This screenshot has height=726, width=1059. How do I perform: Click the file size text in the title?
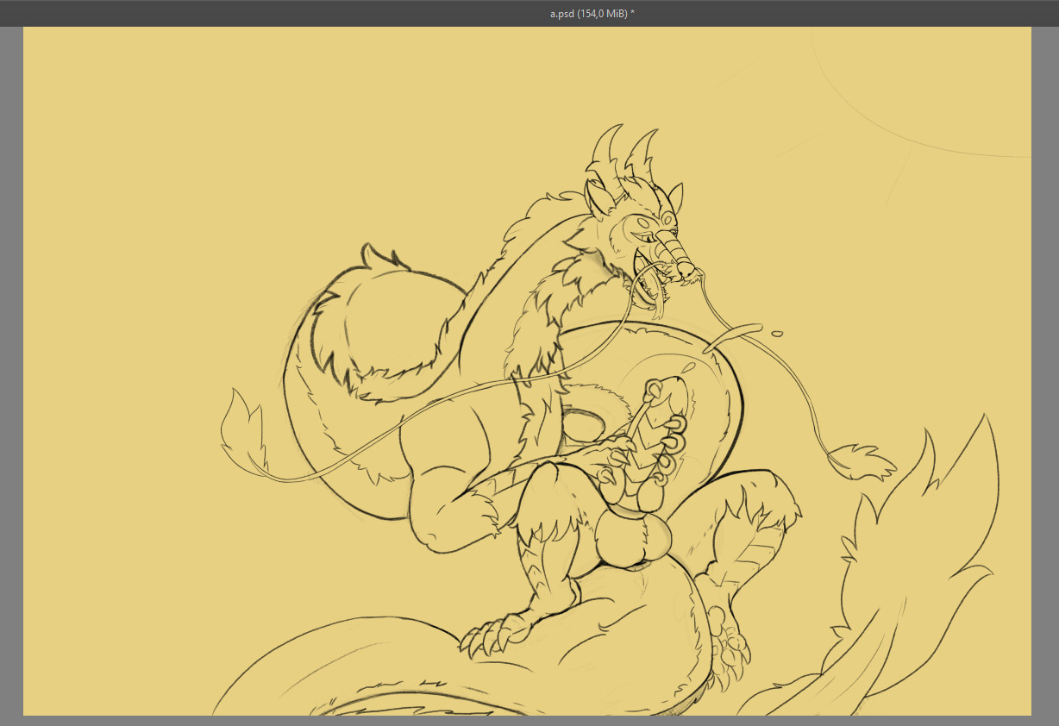pyautogui.click(x=603, y=13)
